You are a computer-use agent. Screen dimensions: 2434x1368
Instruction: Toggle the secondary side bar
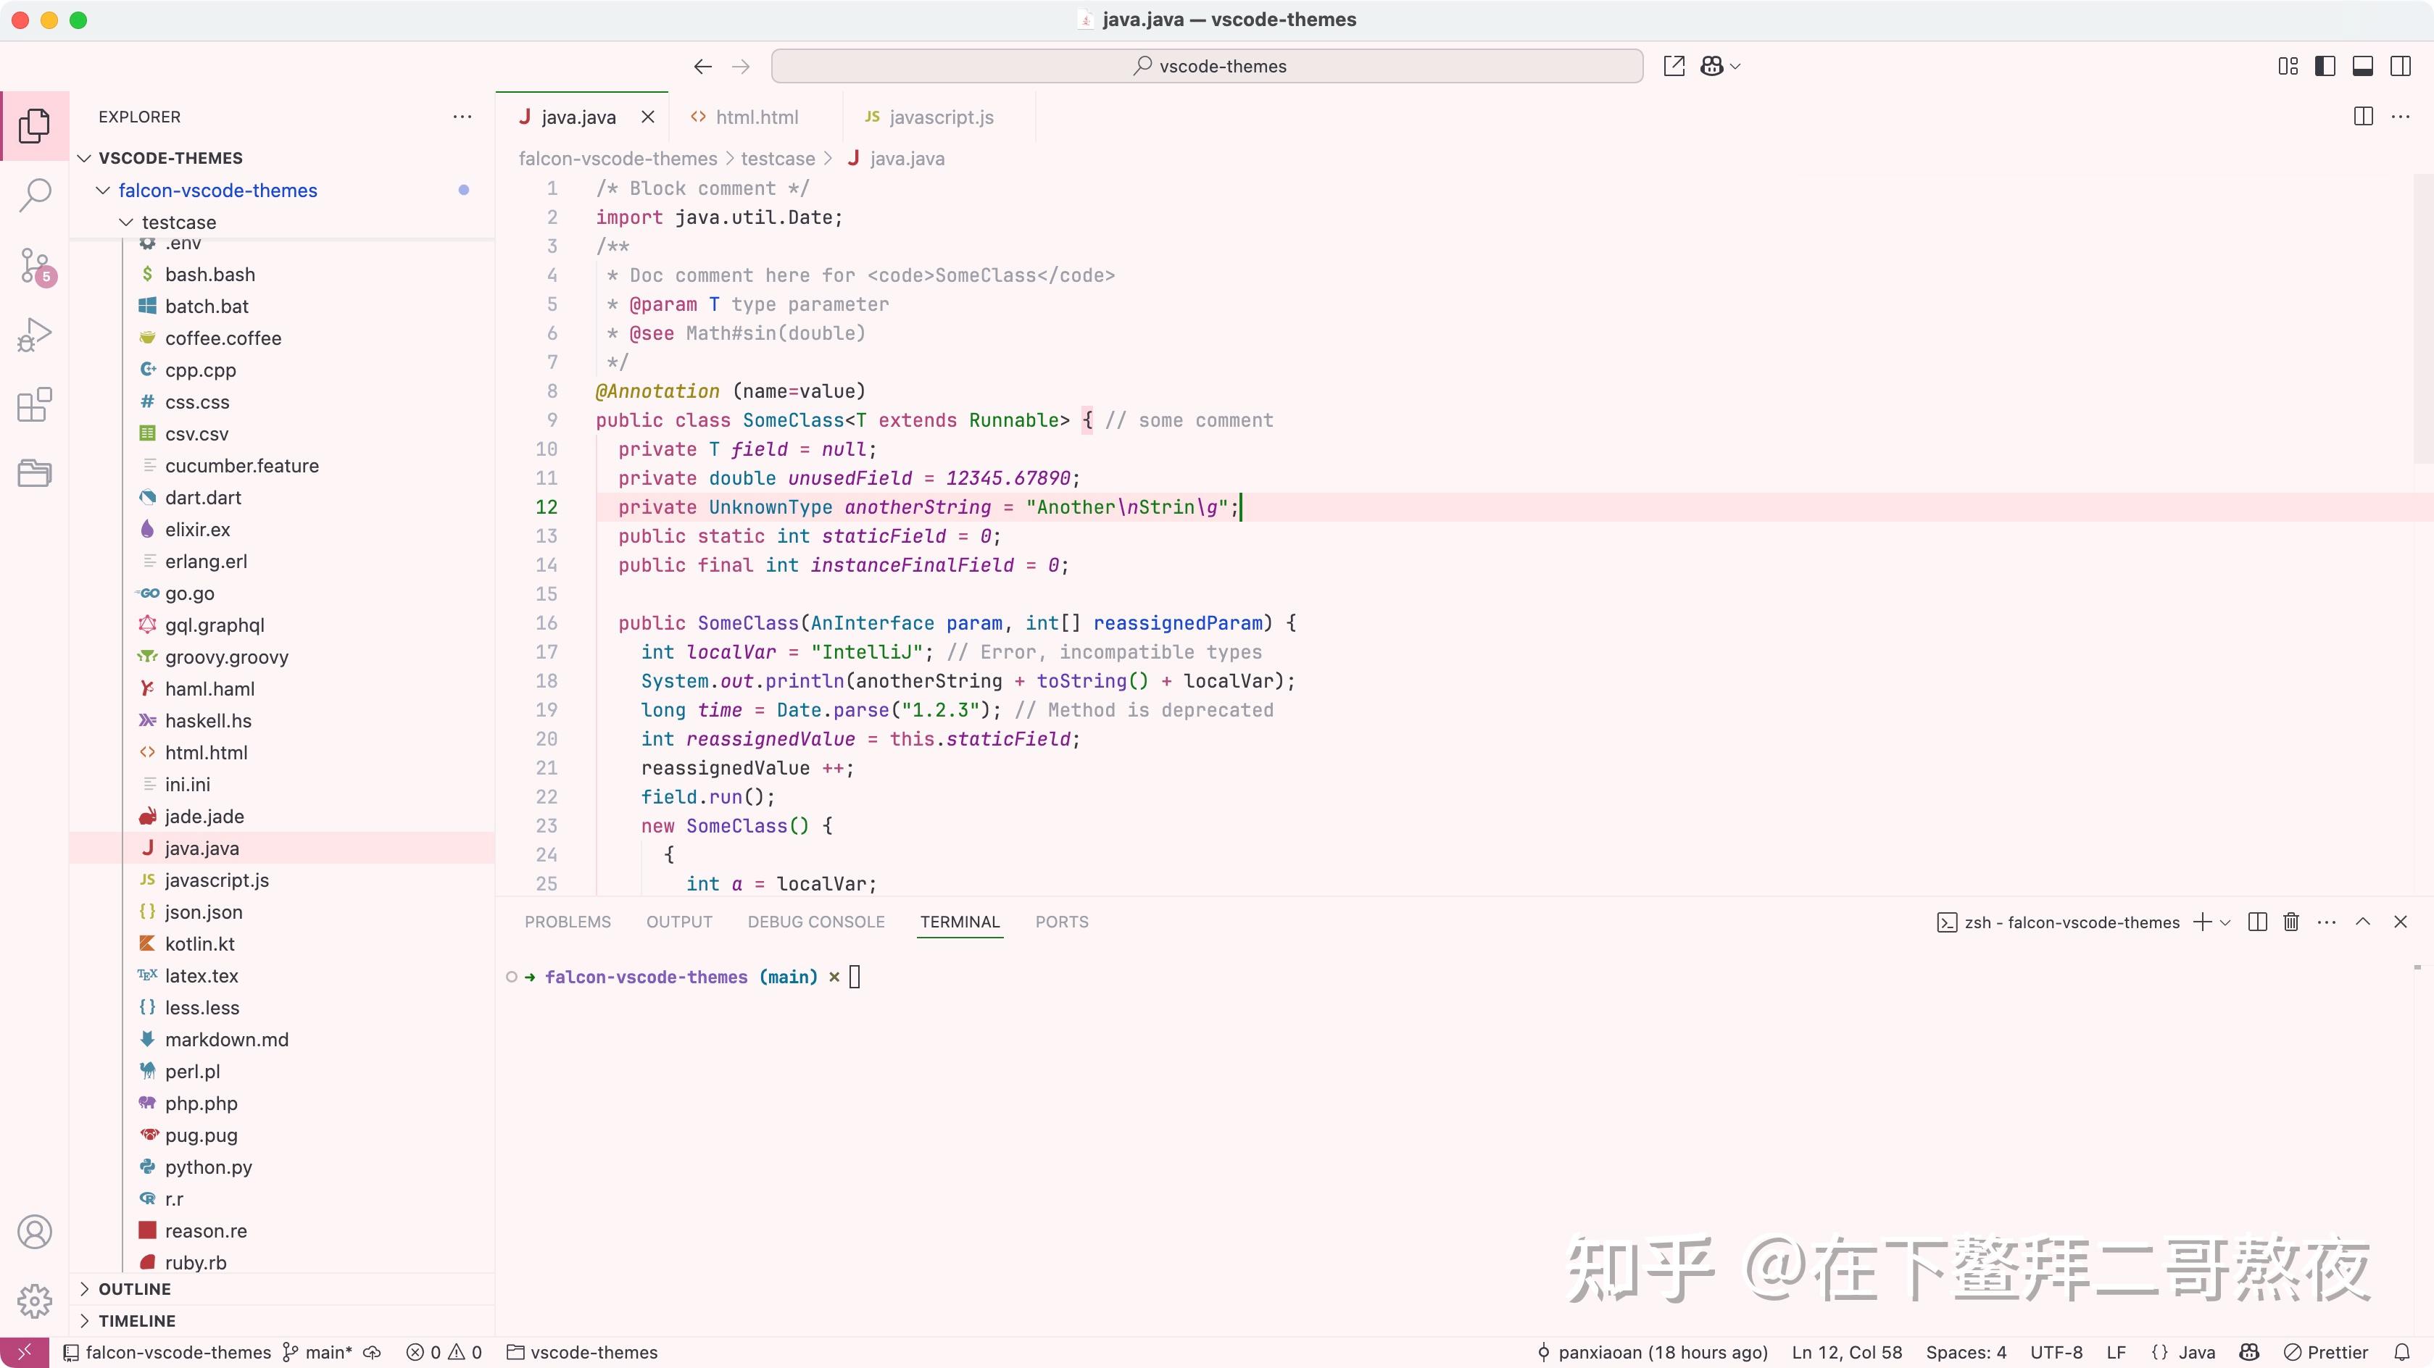point(2401,66)
